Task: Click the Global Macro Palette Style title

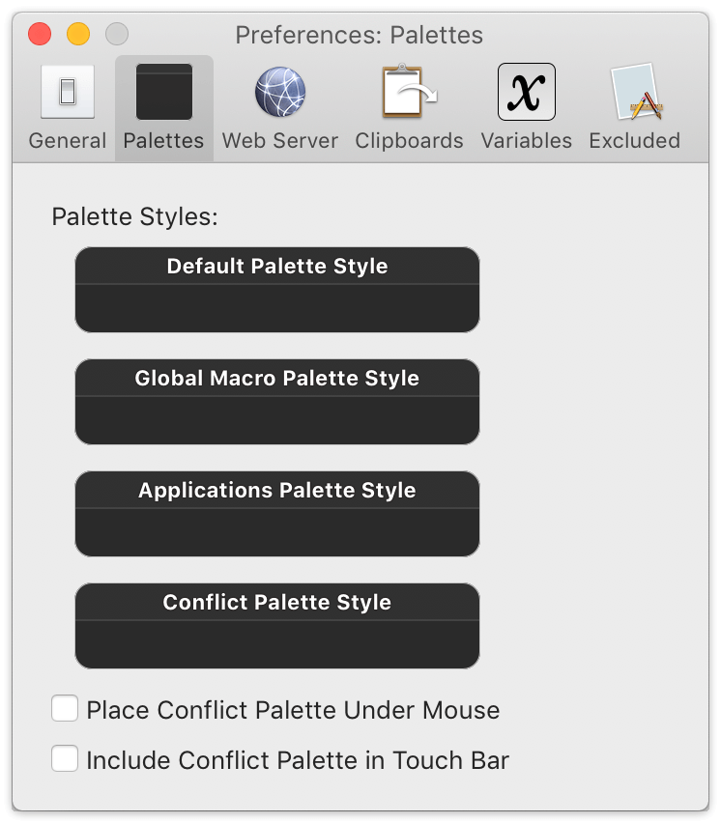Action: click(277, 378)
